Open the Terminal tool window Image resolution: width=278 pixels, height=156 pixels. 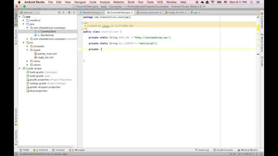[58, 150]
